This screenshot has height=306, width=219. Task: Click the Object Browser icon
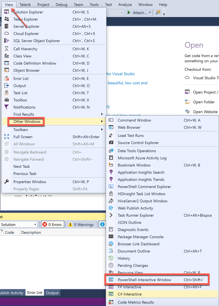click(7, 70)
